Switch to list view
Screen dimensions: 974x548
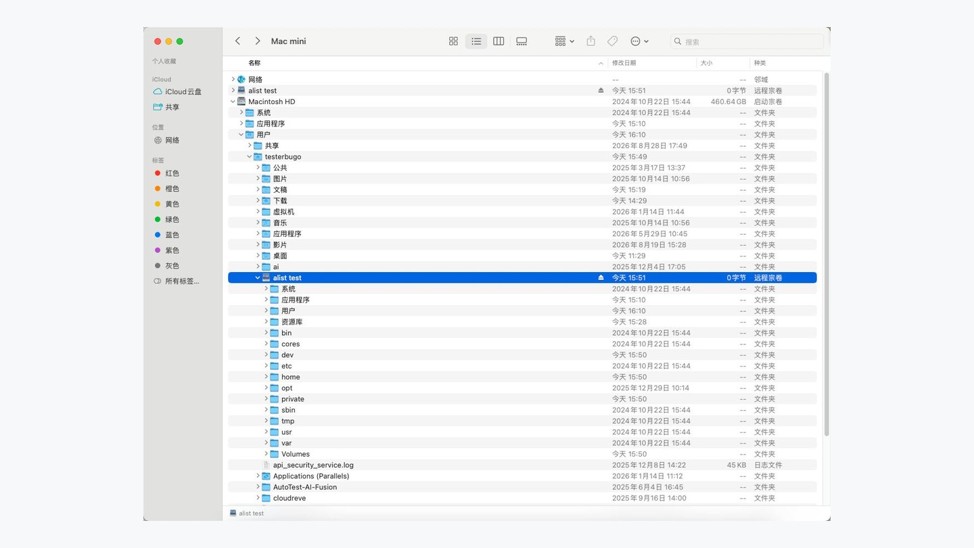coord(476,41)
